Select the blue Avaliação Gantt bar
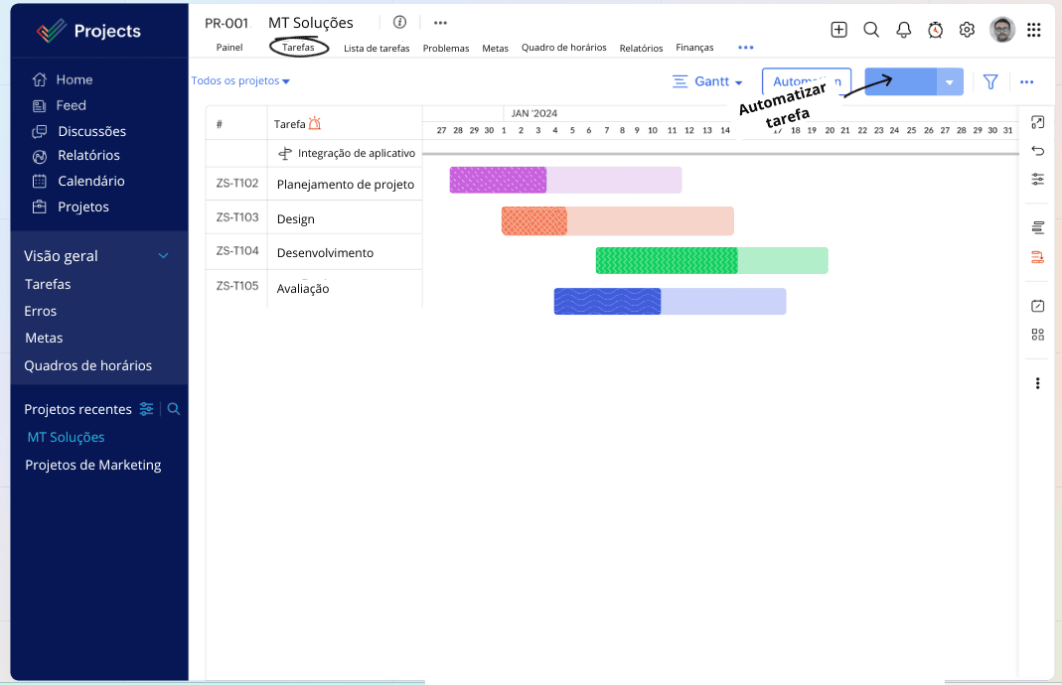This screenshot has width=1062, height=685. pos(670,301)
